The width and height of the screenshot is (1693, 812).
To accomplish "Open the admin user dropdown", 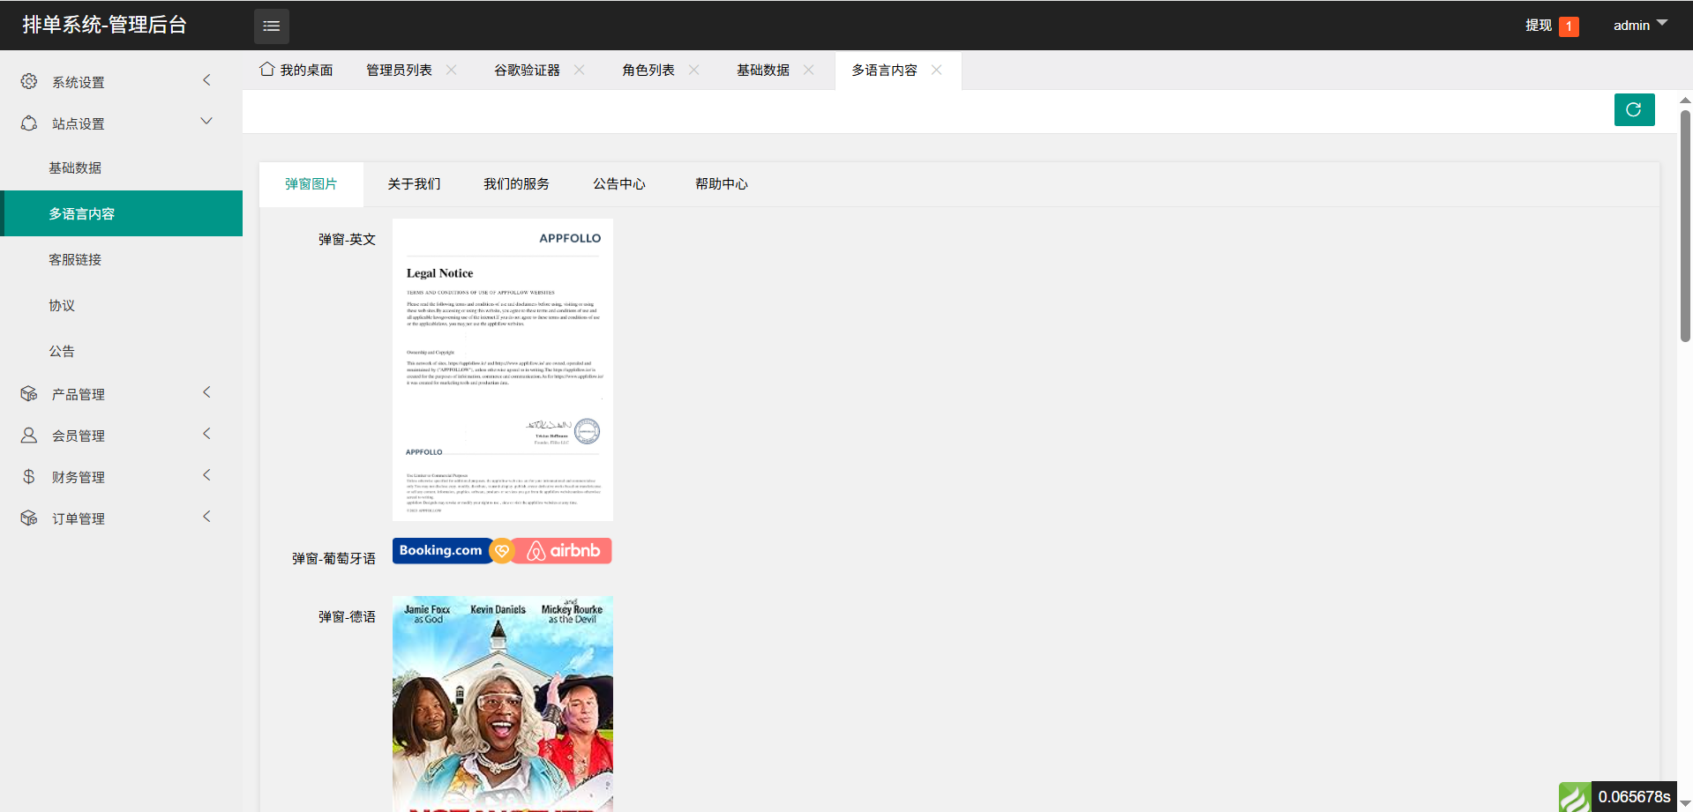I will [x=1639, y=26].
